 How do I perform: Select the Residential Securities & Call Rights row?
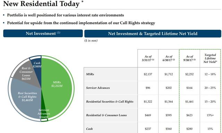coord(152,102)
